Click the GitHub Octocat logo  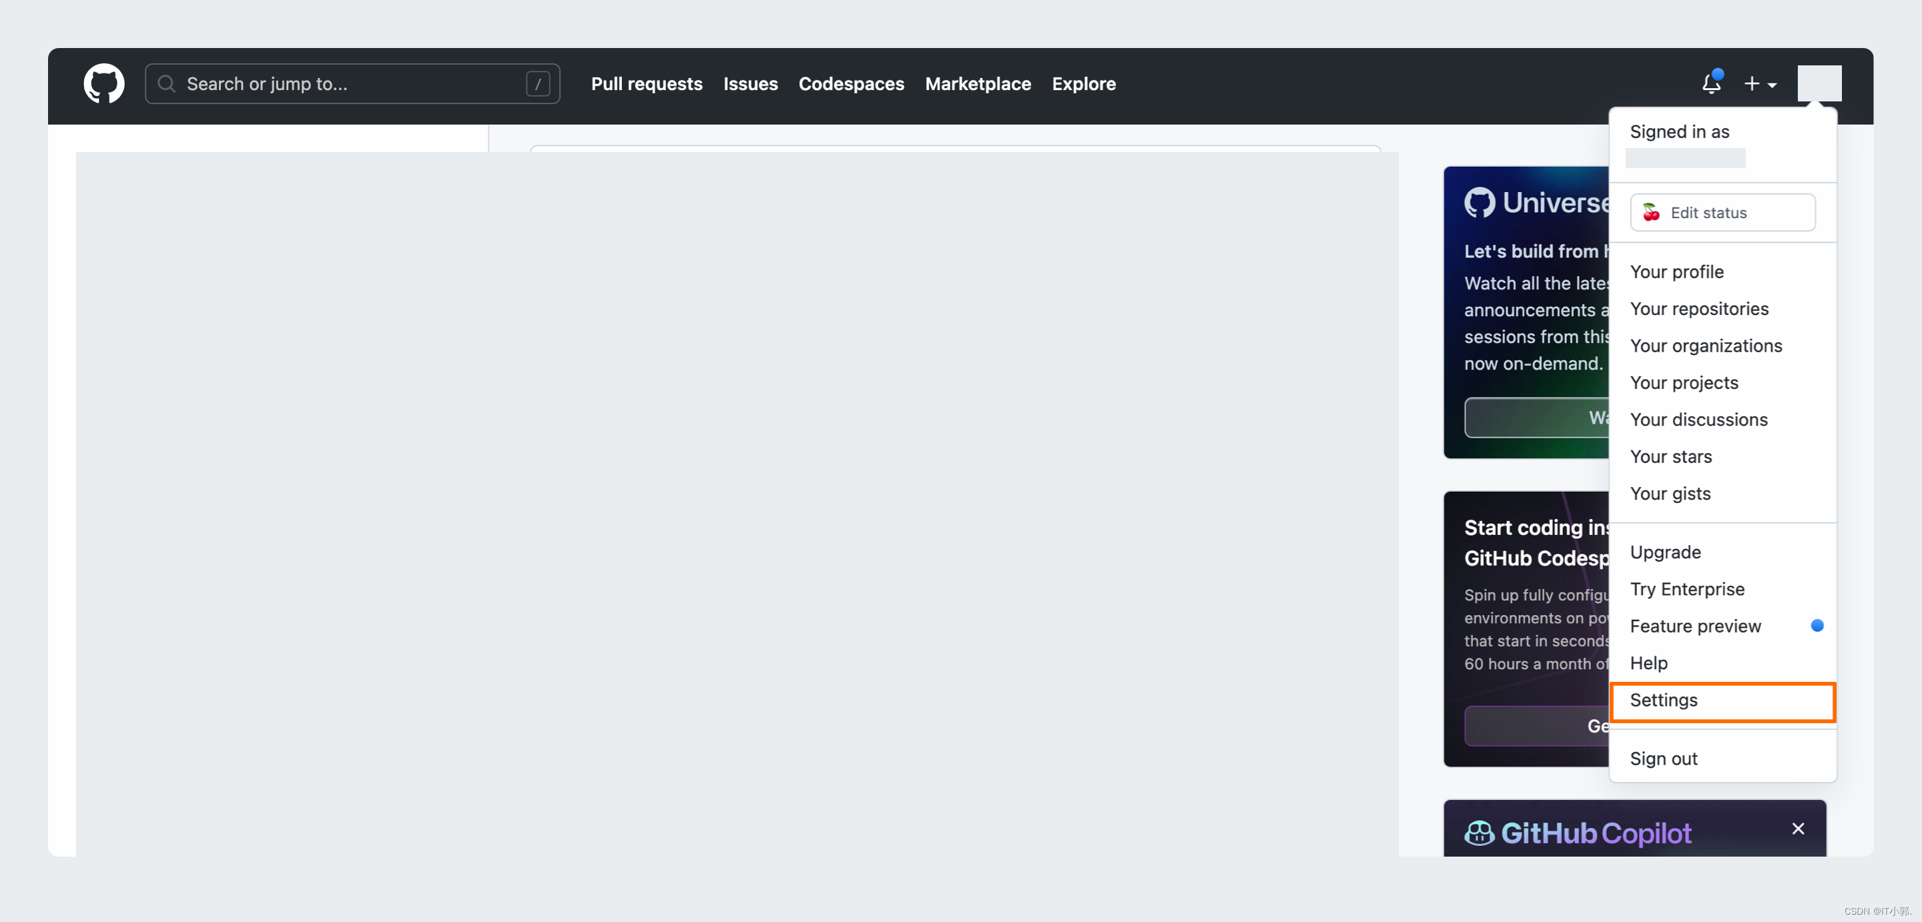click(103, 83)
